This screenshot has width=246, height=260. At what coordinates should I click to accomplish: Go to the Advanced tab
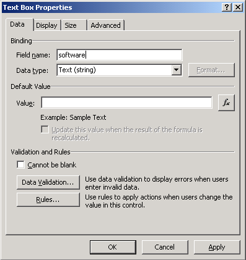(105, 25)
